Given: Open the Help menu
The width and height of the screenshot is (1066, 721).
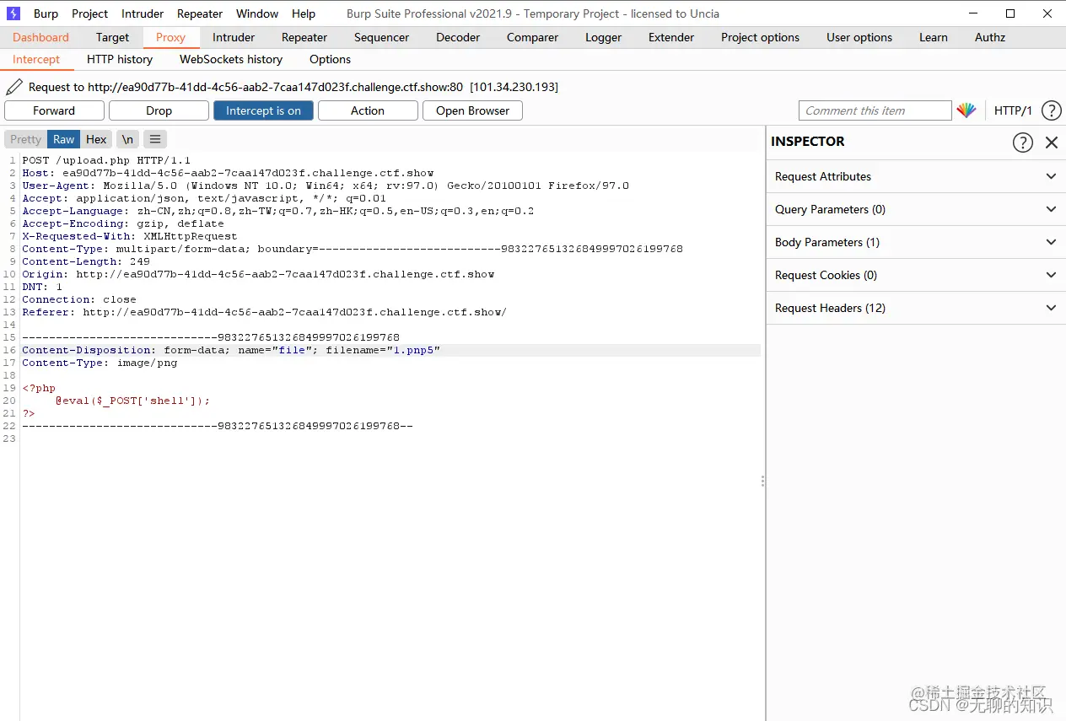Looking at the screenshot, I should pos(304,13).
